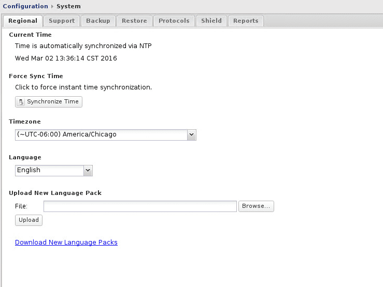Click Browse to choose a file
383x287 pixels.
click(256, 206)
